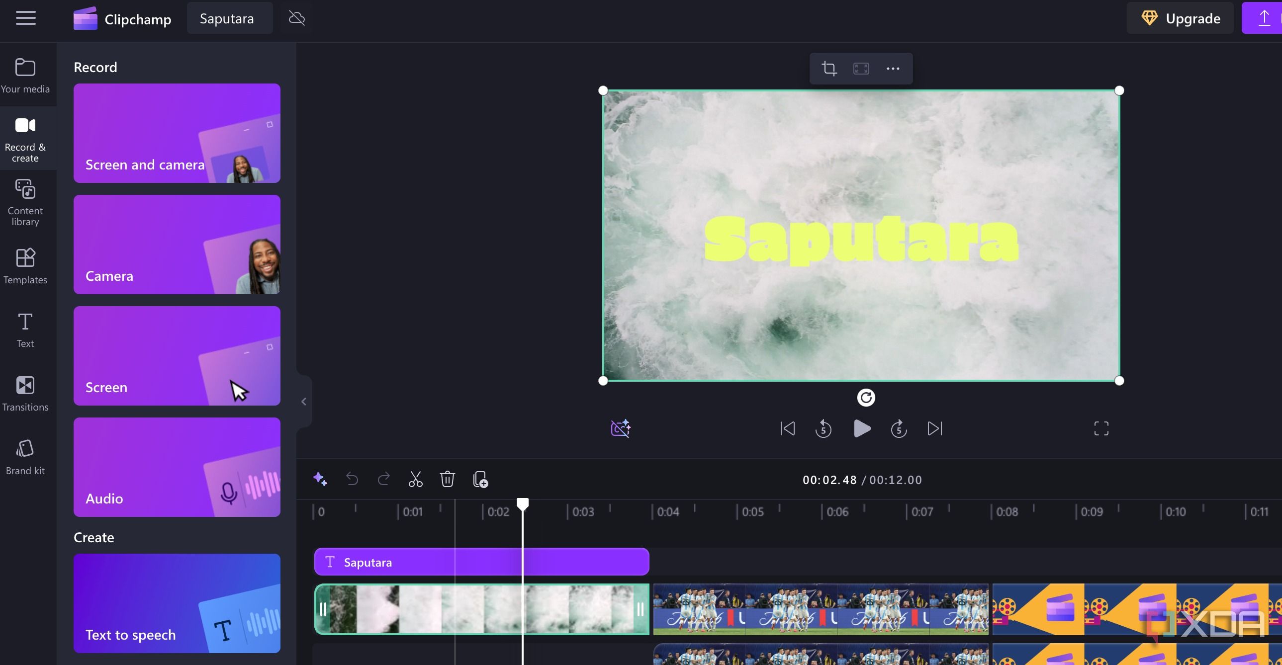Click the redo arrow in the timeline toolbar
The height and width of the screenshot is (665, 1282).
point(384,480)
